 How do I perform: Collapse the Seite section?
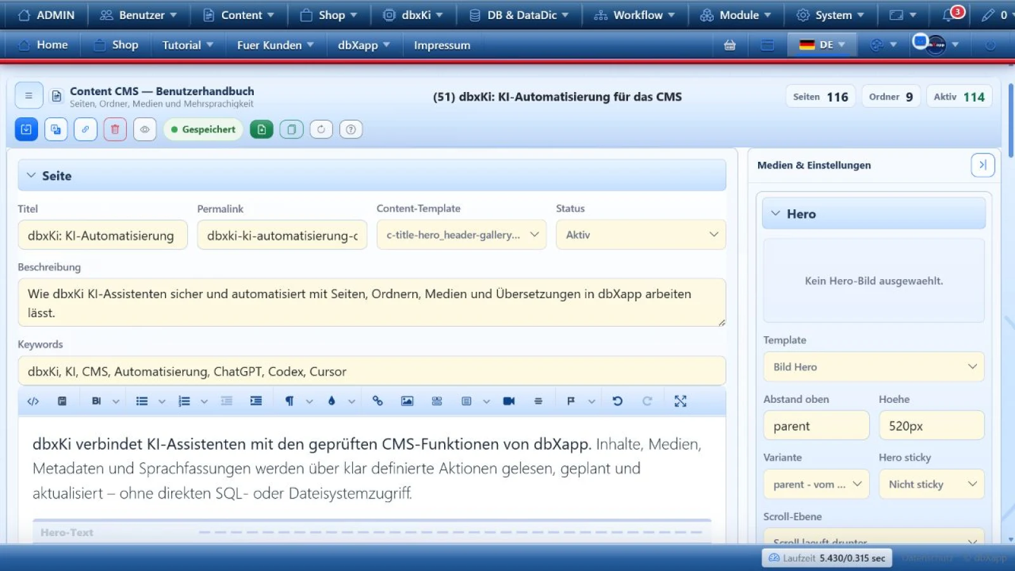point(372,176)
